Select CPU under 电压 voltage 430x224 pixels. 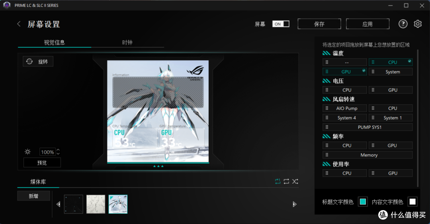point(344,90)
